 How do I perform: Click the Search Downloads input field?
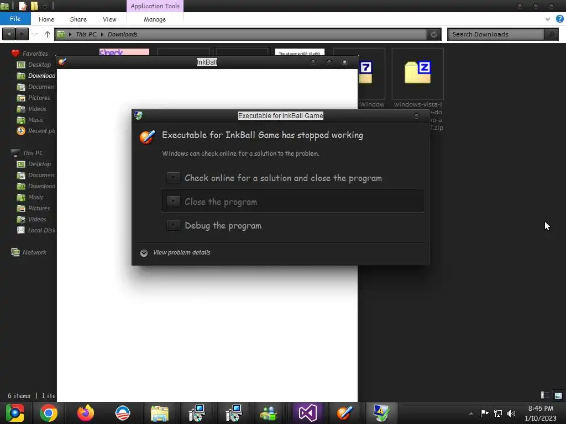(496, 34)
